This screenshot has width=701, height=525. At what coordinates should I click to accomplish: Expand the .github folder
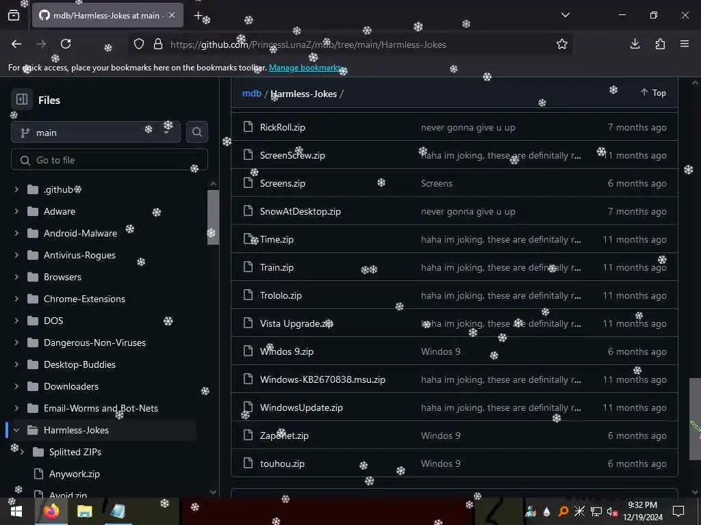click(x=16, y=189)
